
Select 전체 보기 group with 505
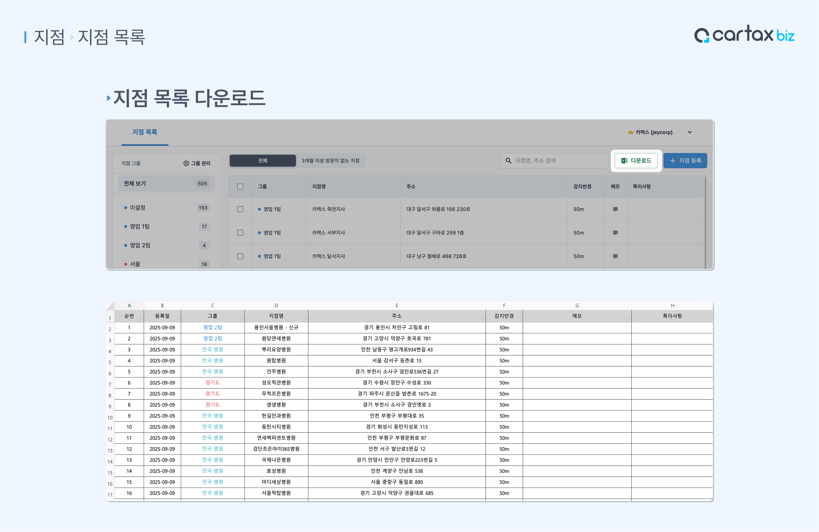click(166, 184)
